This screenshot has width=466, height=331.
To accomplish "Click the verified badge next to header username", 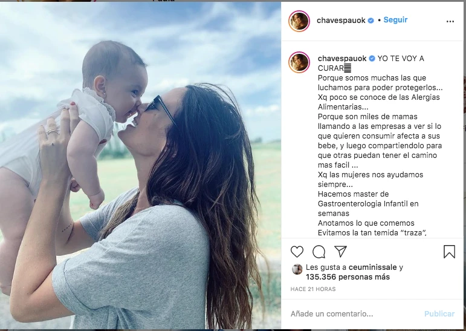I will pos(371,21).
